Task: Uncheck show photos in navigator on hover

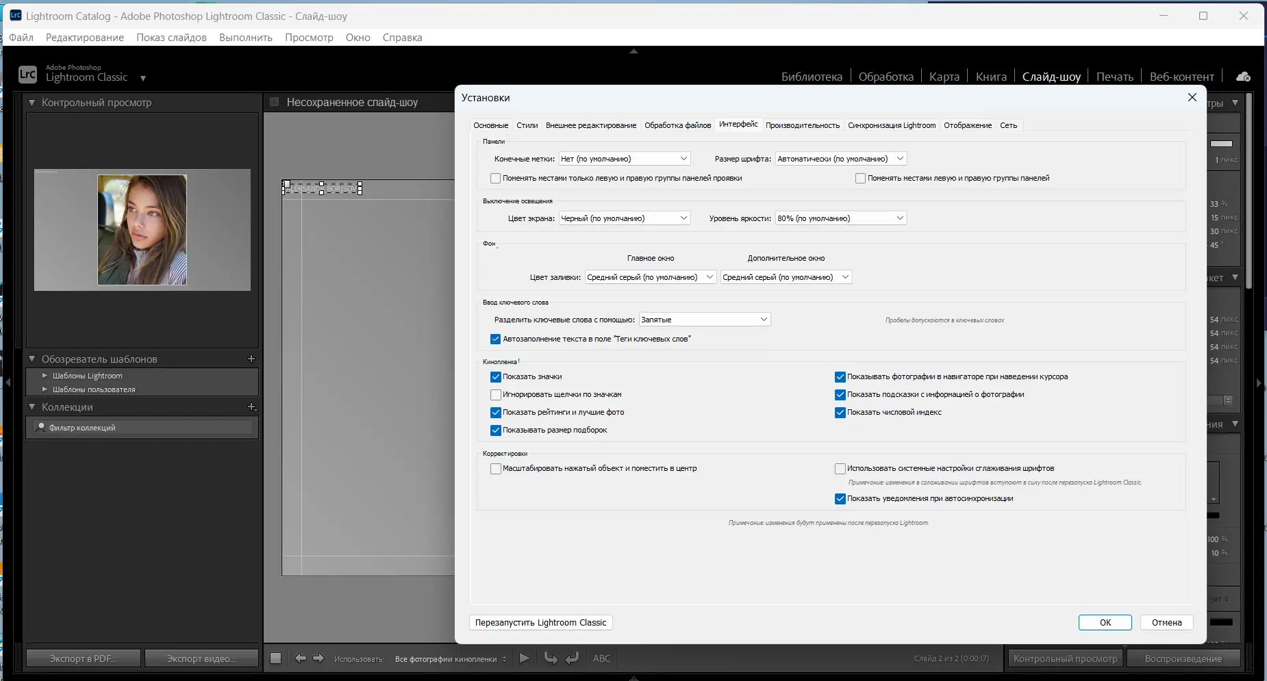Action: point(840,376)
